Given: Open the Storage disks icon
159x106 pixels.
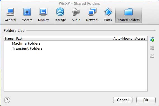Looking at the screenshot, I should 60,12.
